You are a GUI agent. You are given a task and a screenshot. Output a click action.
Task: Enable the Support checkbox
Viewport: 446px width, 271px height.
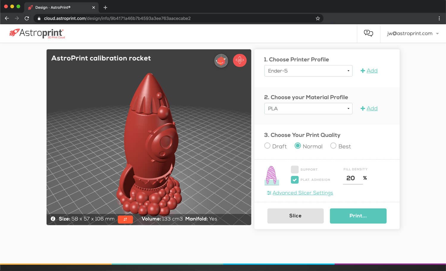coord(294,169)
